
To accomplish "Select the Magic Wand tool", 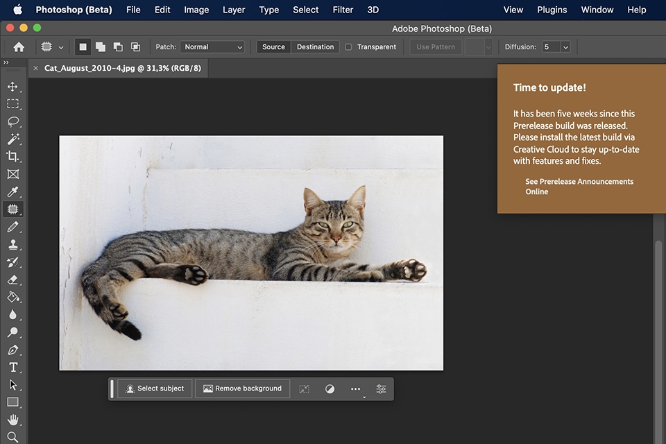I will coord(12,139).
